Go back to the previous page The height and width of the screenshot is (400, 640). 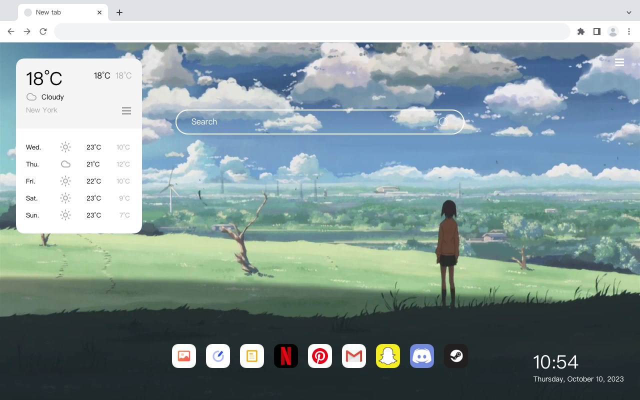pos(11,31)
